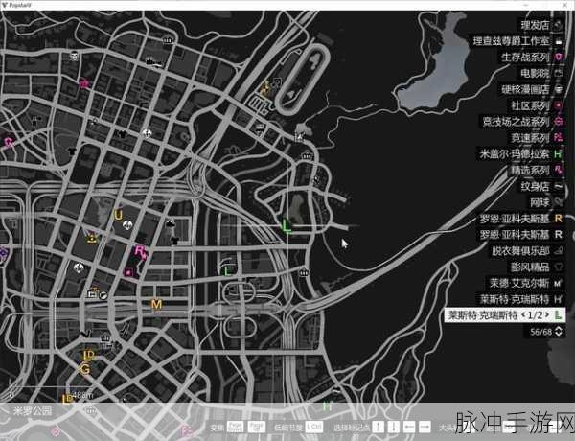Click the large green L marker on map

[x=286, y=225]
